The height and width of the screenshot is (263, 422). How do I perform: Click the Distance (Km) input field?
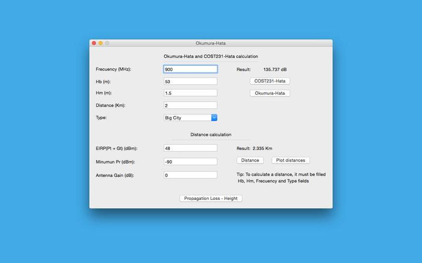190,105
